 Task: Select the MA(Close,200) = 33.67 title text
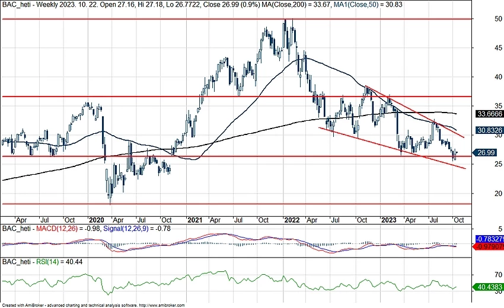click(x=295, y=5)
